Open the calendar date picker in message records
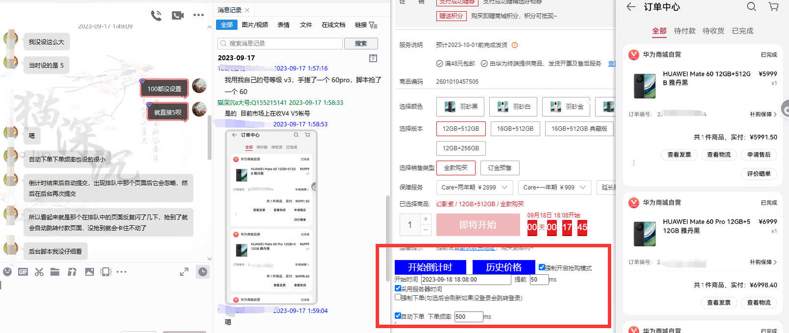 click(373, 58)
